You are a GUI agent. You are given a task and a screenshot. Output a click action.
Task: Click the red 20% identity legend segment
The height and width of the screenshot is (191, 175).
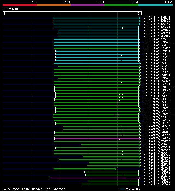[x=19, y=5]
